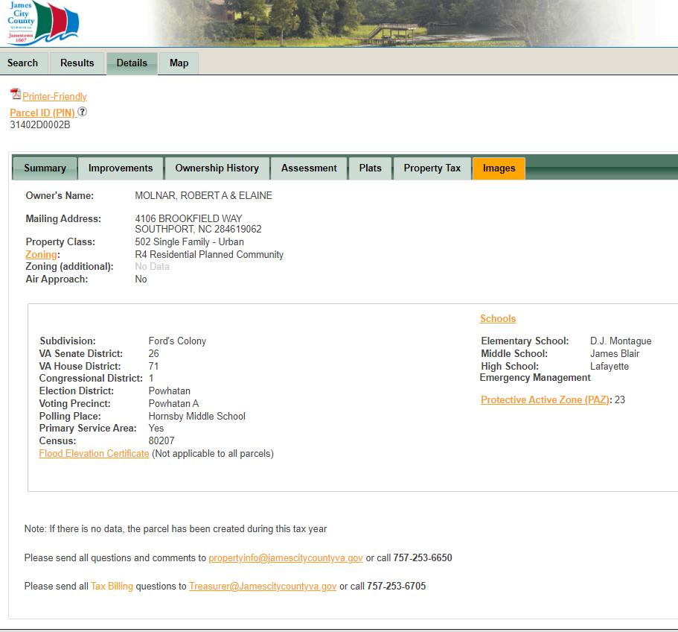Viewport: 678px width, 632px height.
Task: Open the Schools link
Action: click(x=498, y=318)
